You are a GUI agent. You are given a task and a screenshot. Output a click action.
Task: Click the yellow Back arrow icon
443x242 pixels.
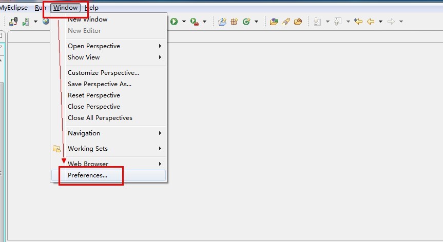(371, 22)
